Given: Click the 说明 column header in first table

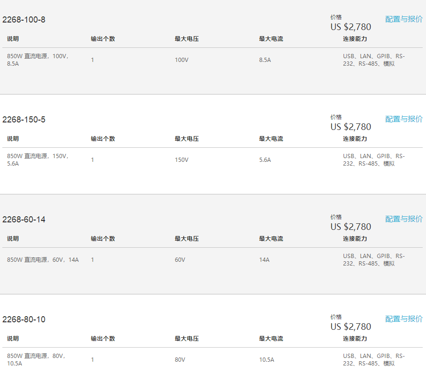Looking at the screenshot, I should pos(13,39).
